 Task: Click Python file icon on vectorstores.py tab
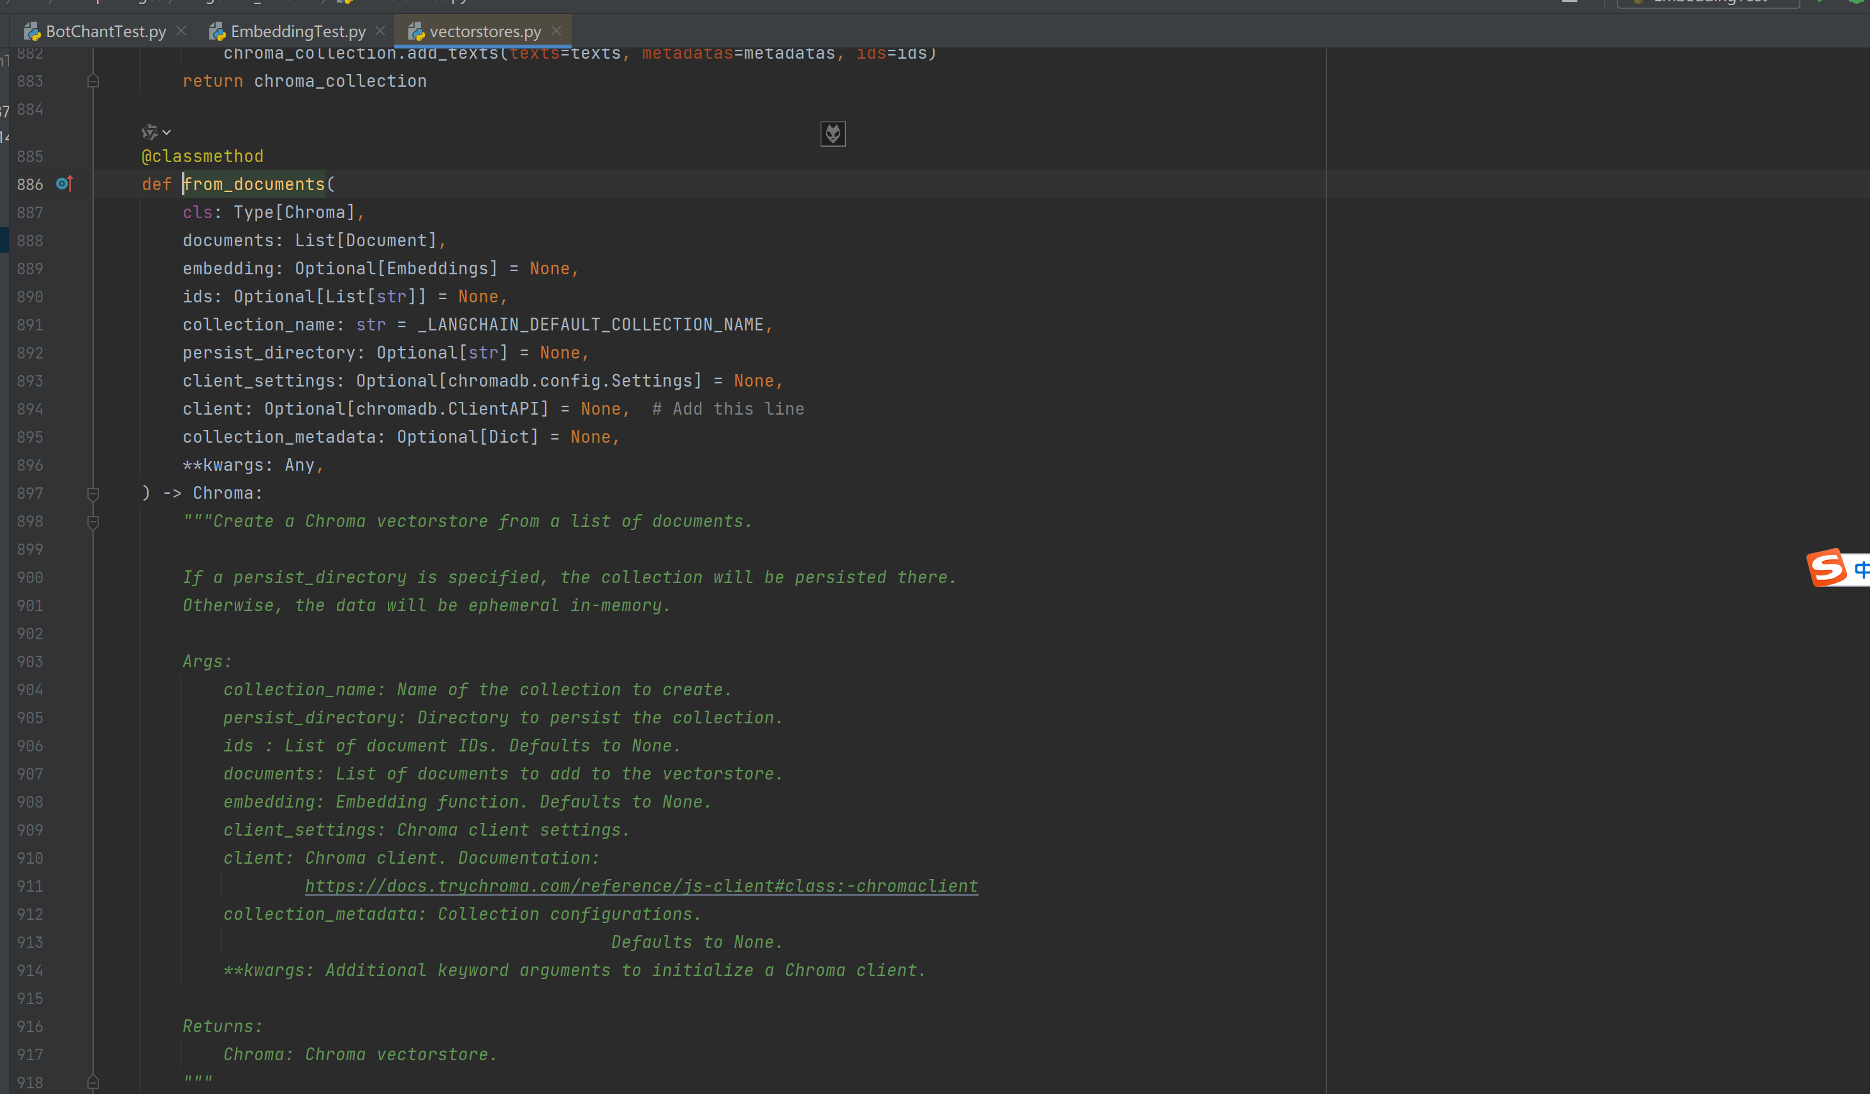click(415, 31)
